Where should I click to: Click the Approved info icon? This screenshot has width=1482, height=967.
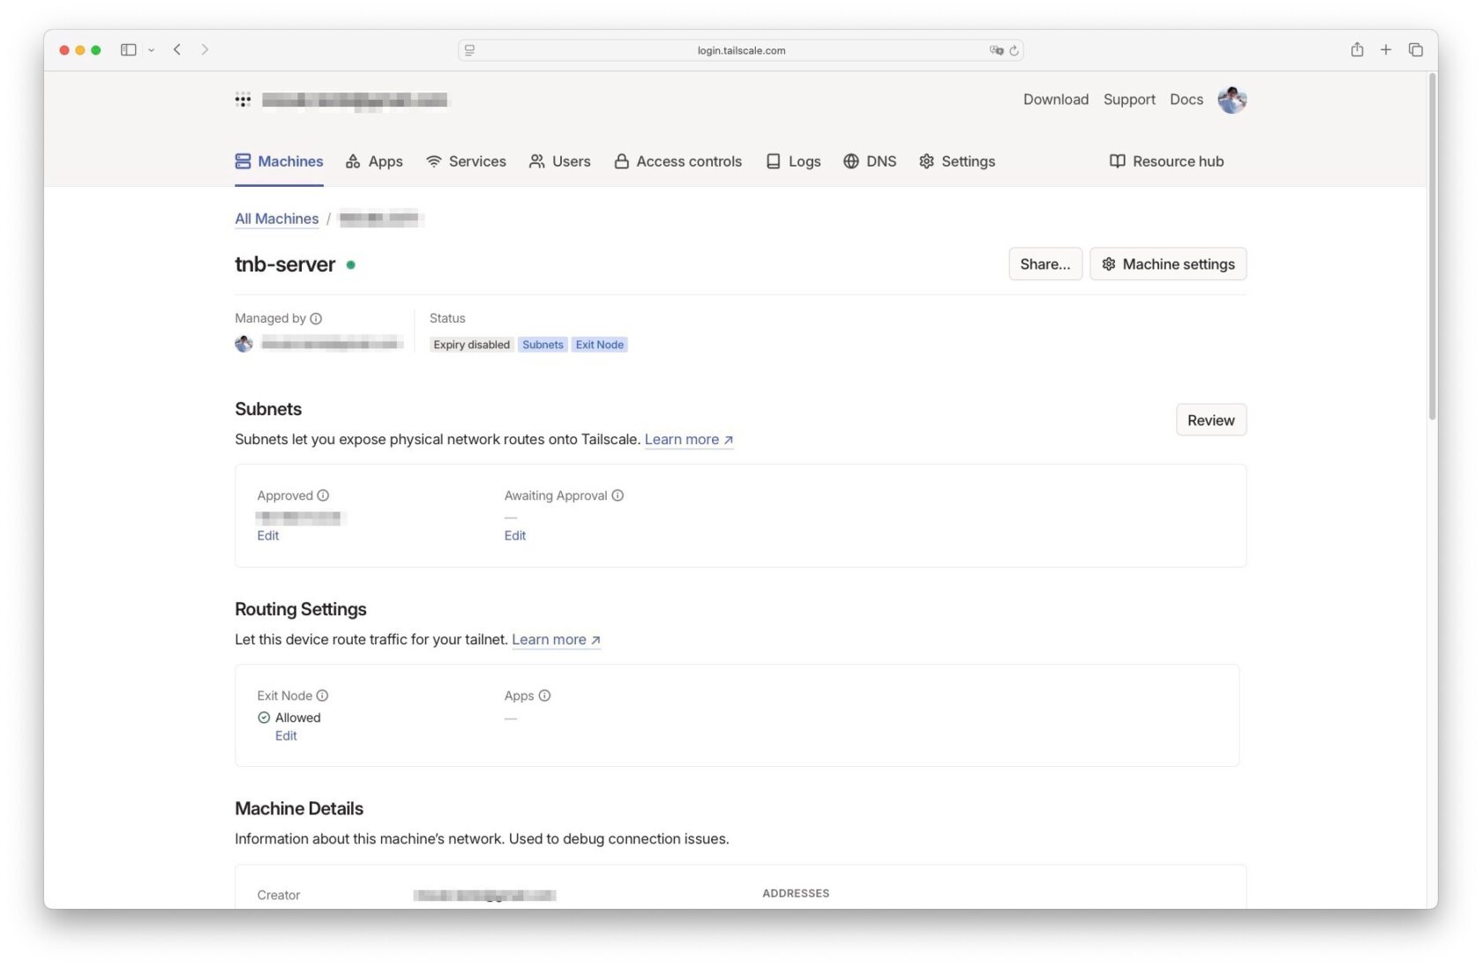tap(323, 495)
